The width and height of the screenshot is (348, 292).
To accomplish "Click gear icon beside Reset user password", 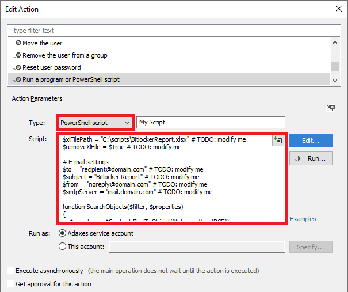I will coord(17,67).
